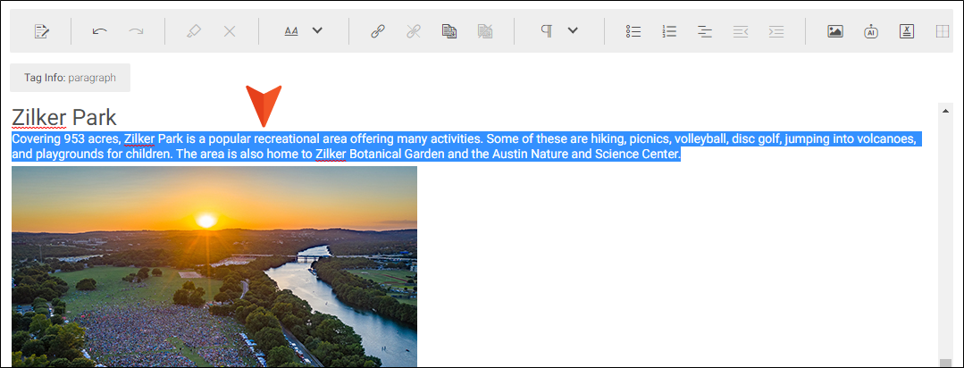The width and height of the screenshot is (964, 368).
Task: Click the copy document icon
Action: (449, 31)
